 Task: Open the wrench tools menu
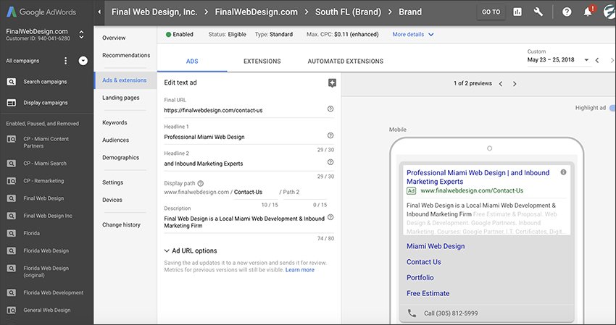[538, 12]
